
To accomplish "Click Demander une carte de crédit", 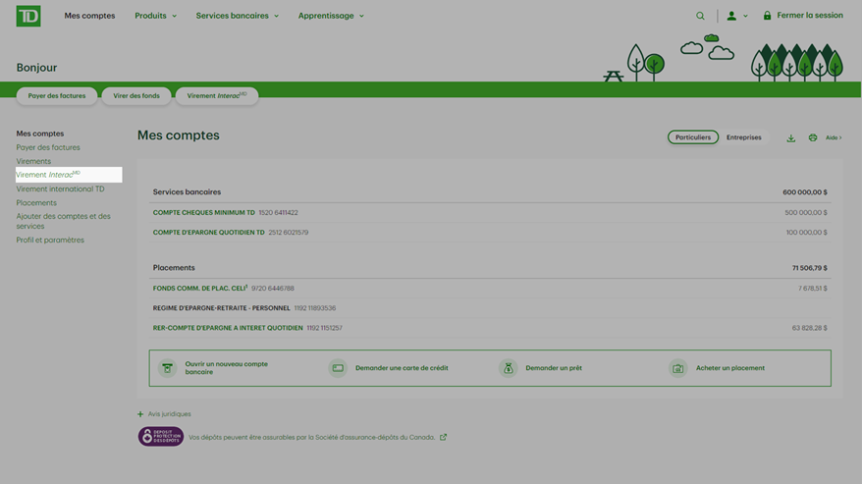I will [x=402, y=368].
